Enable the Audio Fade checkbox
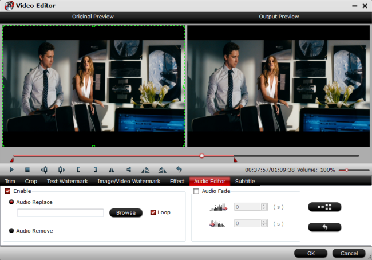This screenshot has height=260, width=372. (196, 191)
